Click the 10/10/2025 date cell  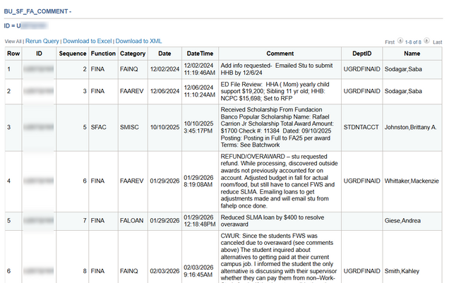click(x=164, y=127)
